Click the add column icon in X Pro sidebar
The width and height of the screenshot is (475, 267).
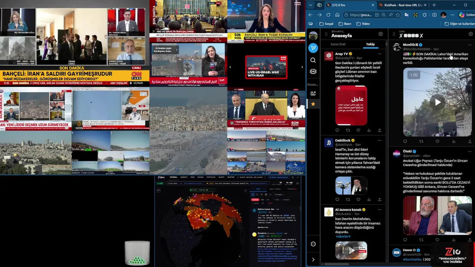313,72
